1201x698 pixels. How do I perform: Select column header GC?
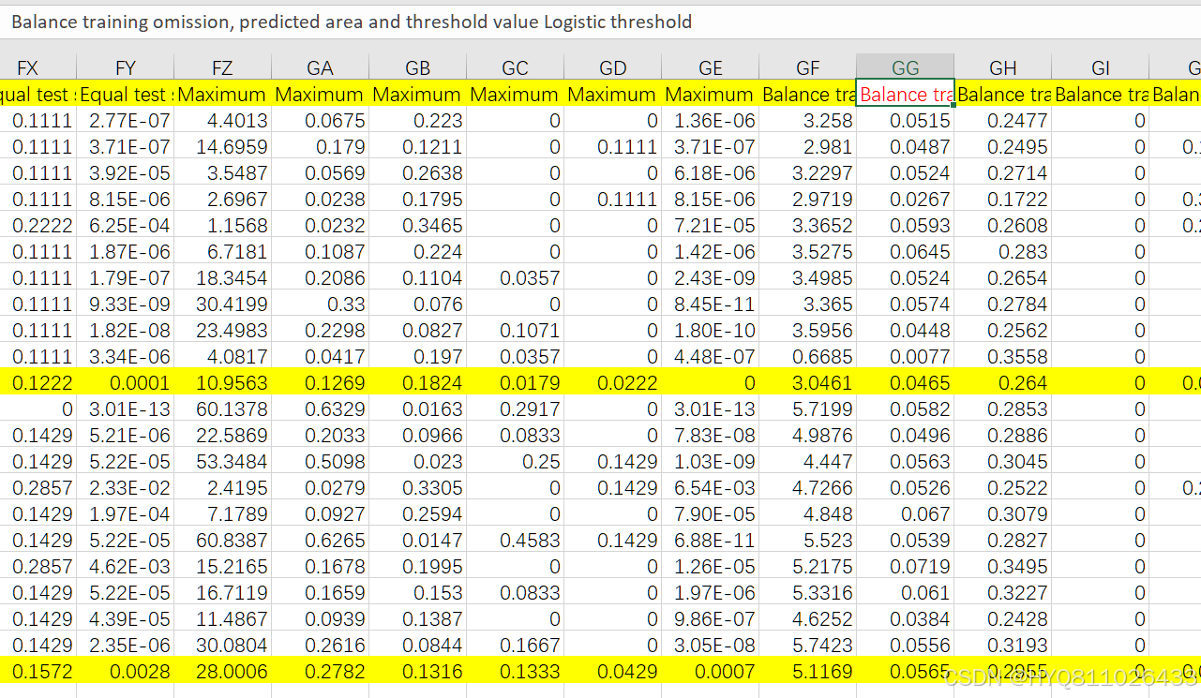(x=516, y=67)
